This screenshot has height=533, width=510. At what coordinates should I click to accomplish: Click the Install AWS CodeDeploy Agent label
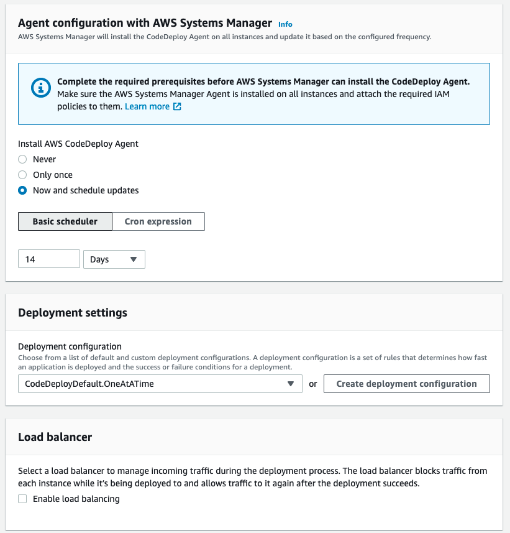[78, 144]
